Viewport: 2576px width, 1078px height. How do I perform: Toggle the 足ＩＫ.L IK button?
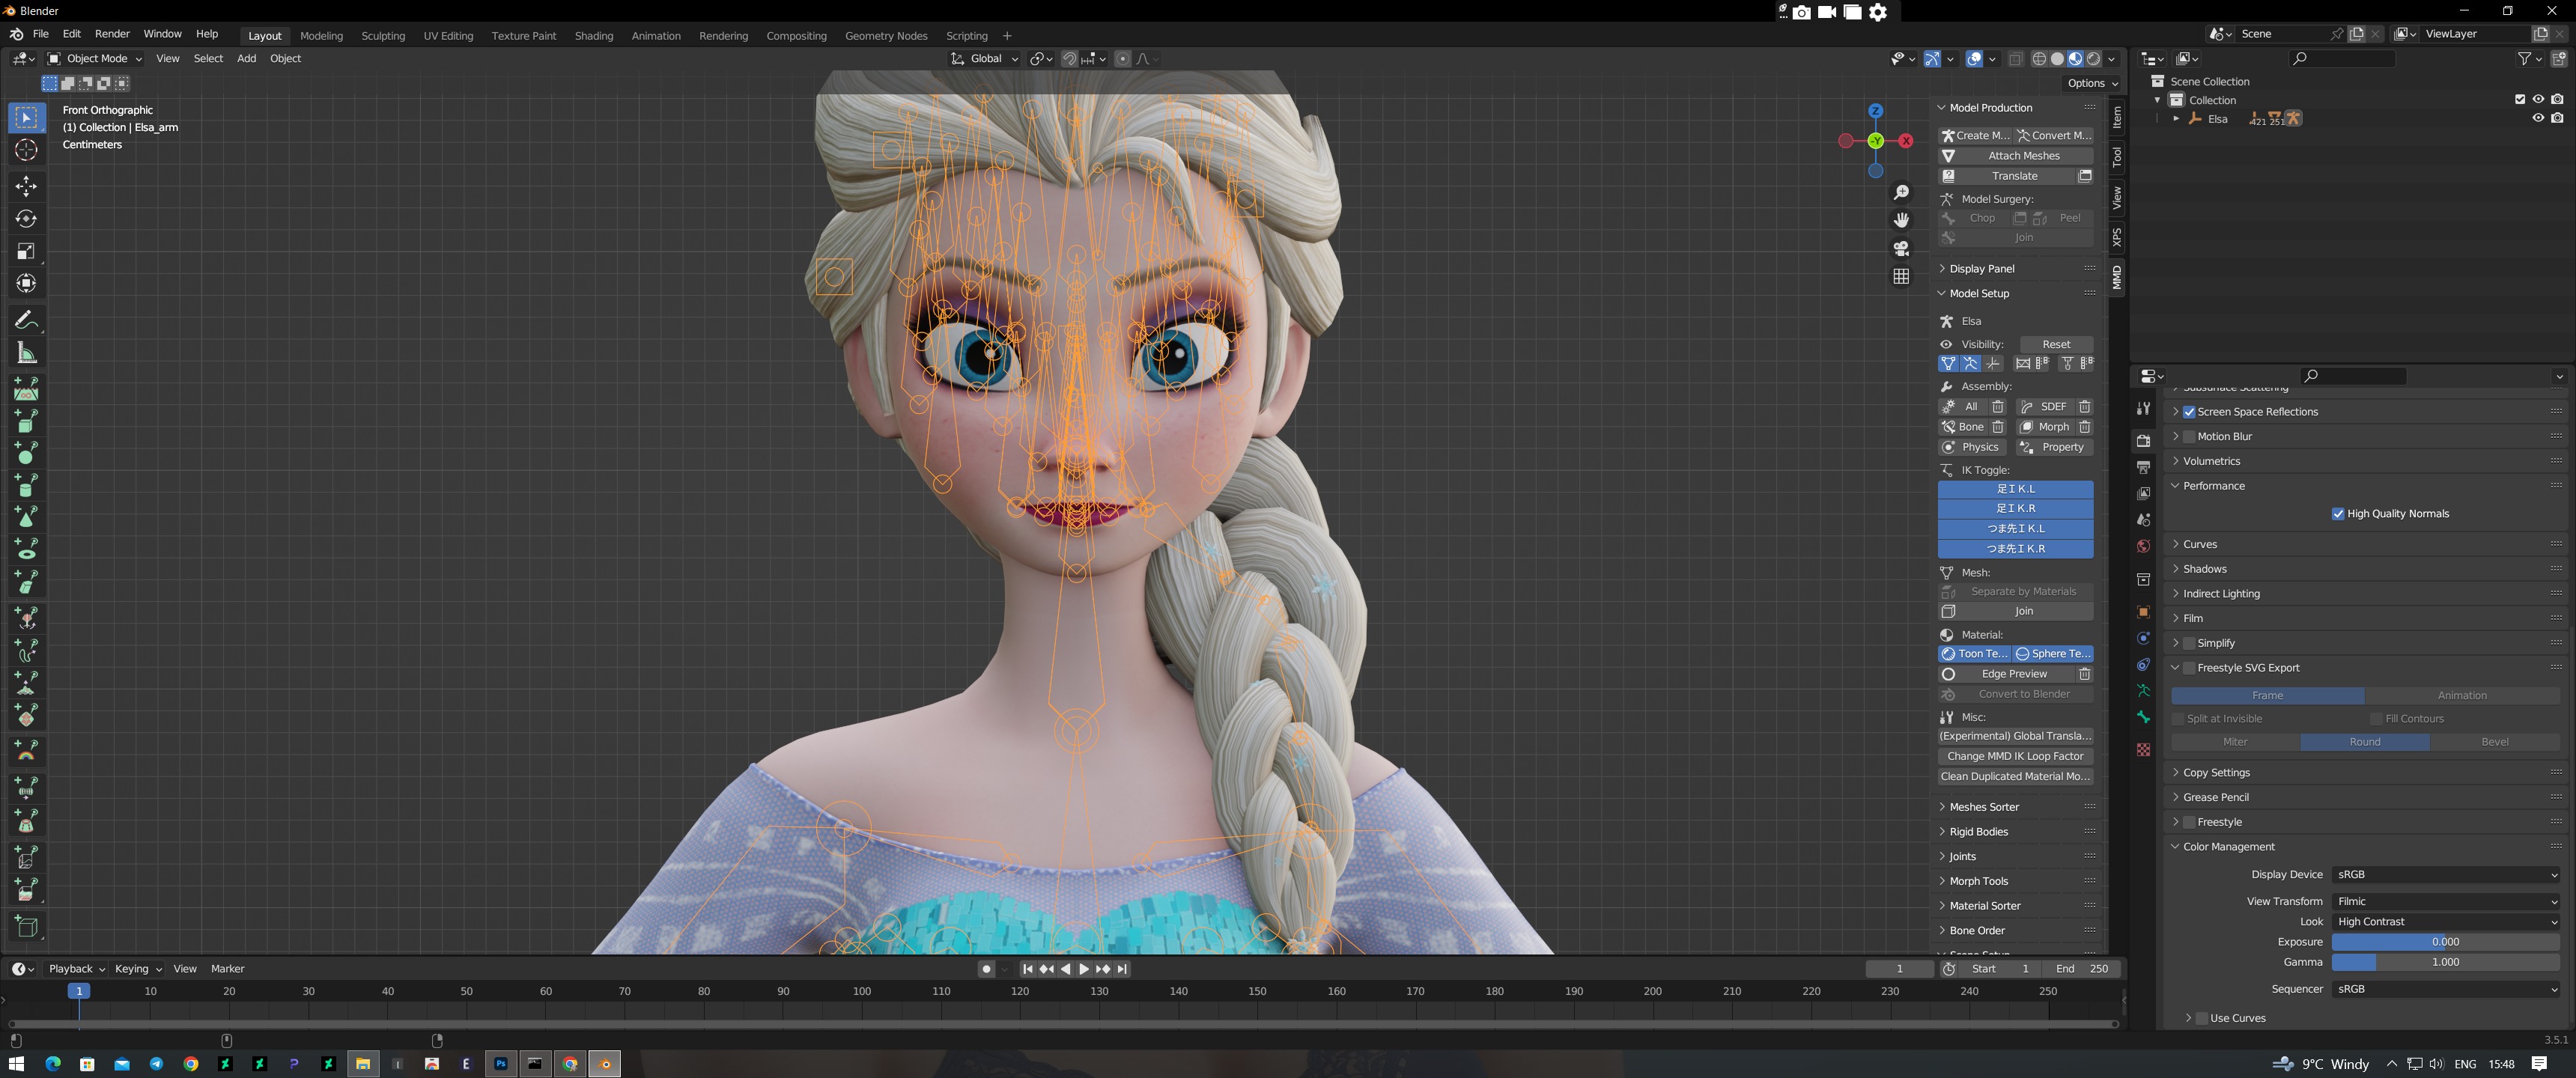coord(2015,489)
